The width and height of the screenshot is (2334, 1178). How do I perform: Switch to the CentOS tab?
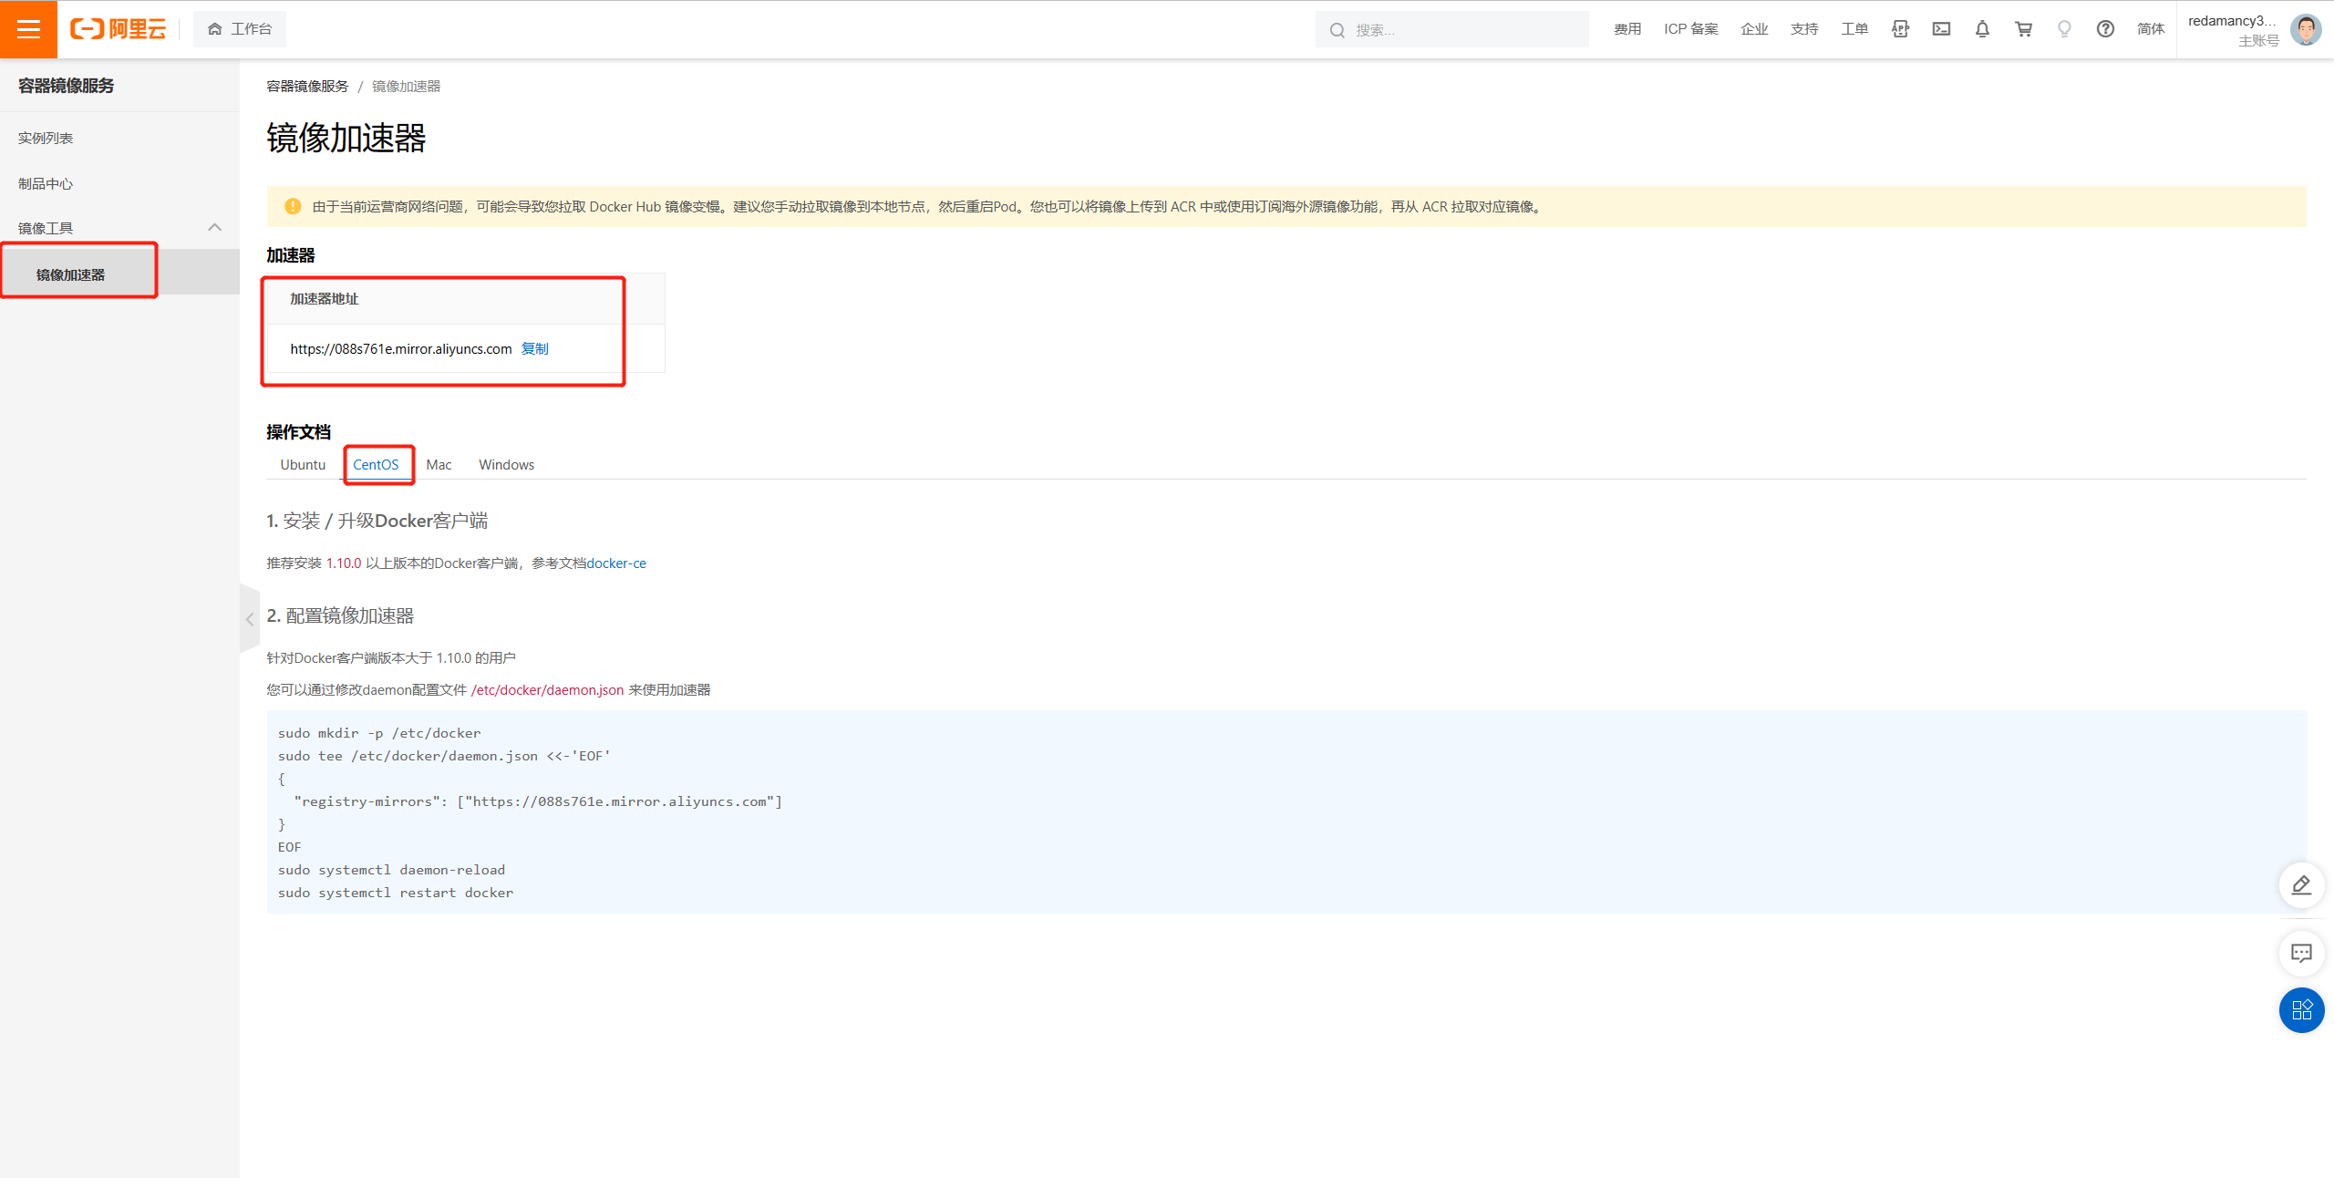point(376,464)
